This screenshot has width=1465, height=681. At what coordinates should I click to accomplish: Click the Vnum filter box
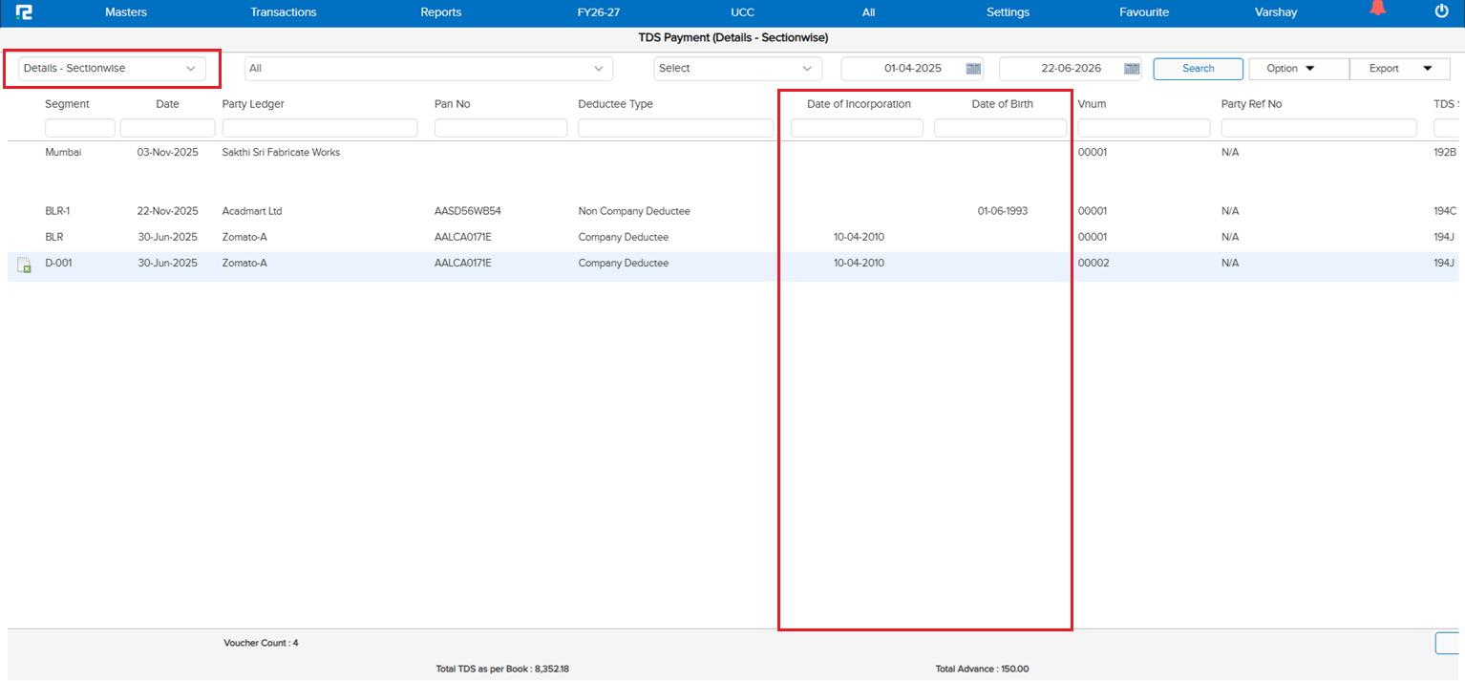tap(1144, 128)
